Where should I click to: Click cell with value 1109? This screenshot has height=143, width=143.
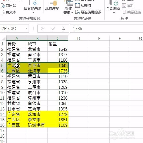[58, 125]
